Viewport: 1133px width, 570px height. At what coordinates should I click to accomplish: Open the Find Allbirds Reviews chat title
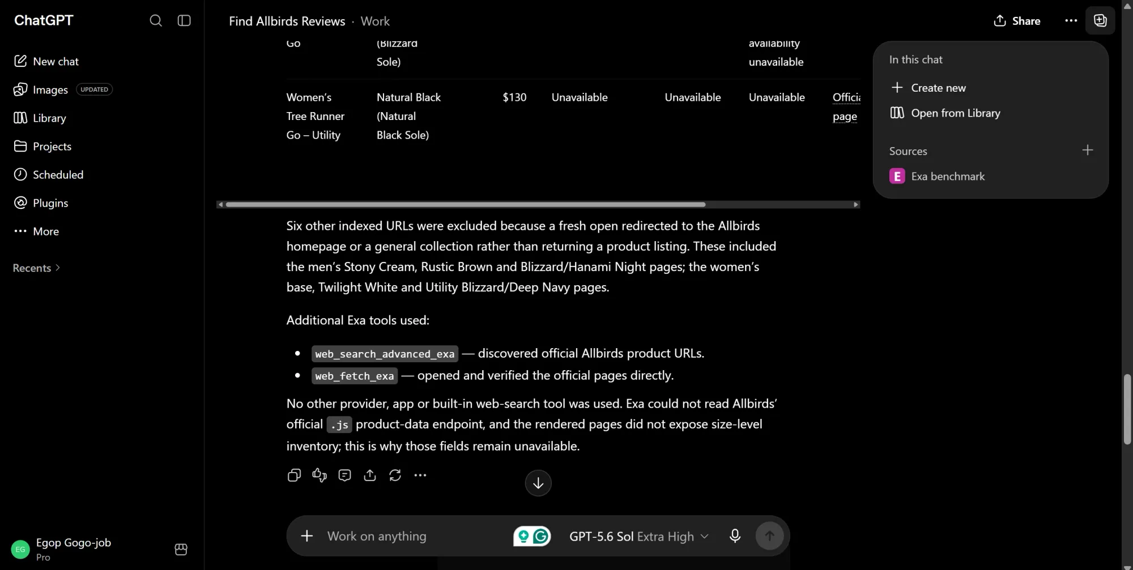pos(287,21)
